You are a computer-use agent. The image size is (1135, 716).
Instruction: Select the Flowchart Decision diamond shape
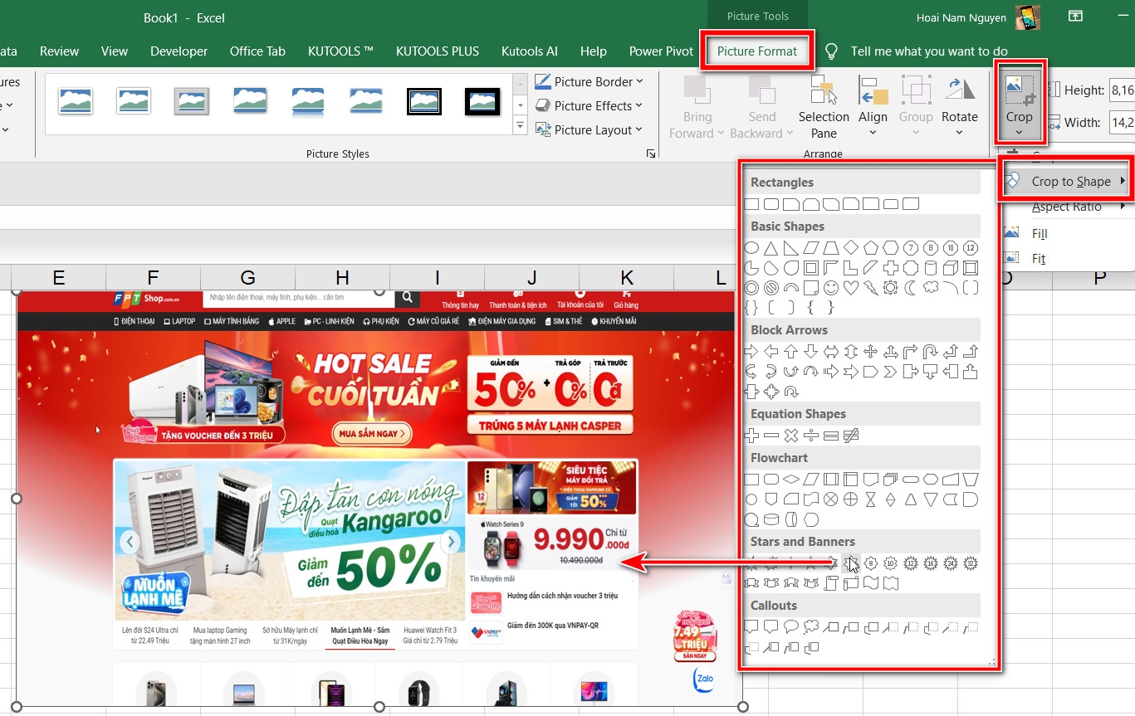pos(791,480)
